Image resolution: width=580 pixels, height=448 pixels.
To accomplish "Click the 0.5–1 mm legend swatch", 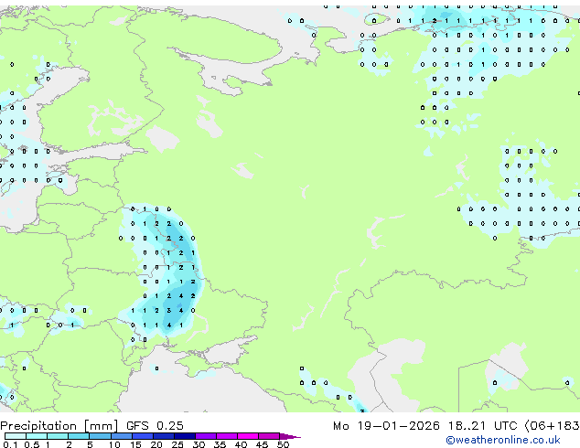I will (37, 436).
